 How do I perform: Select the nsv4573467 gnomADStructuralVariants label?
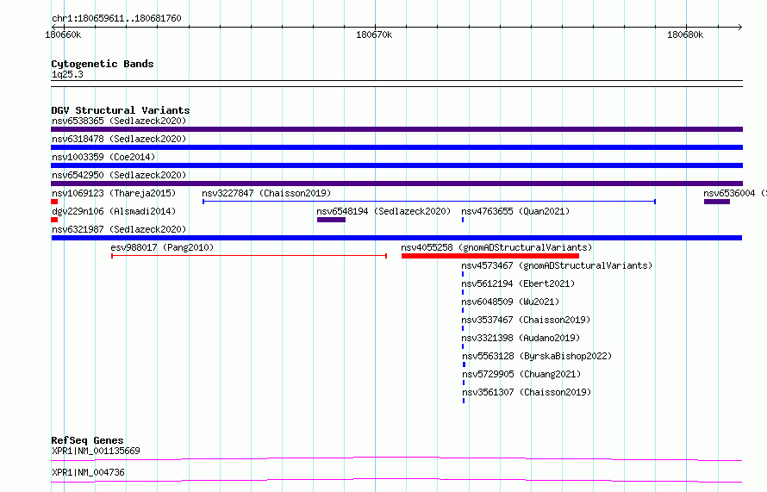coord(557,265)
